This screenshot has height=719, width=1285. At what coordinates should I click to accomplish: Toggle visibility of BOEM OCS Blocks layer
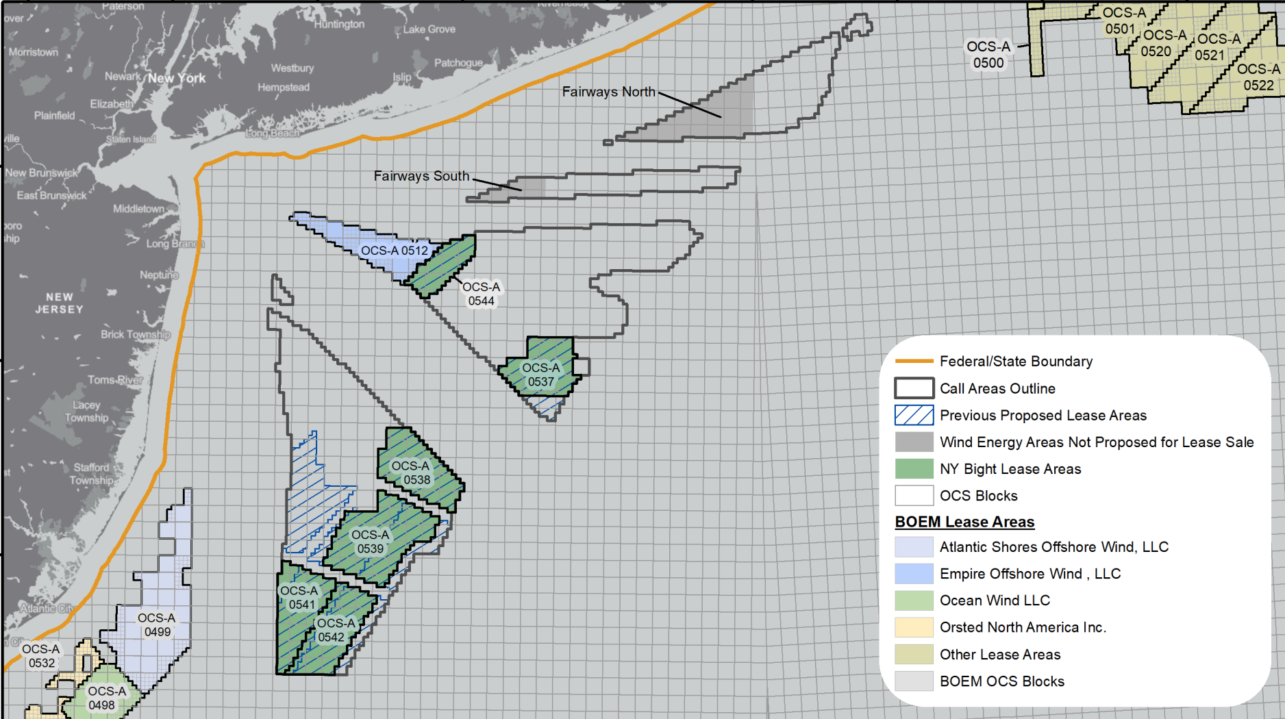pyautogui.click(x=913, y=681)
